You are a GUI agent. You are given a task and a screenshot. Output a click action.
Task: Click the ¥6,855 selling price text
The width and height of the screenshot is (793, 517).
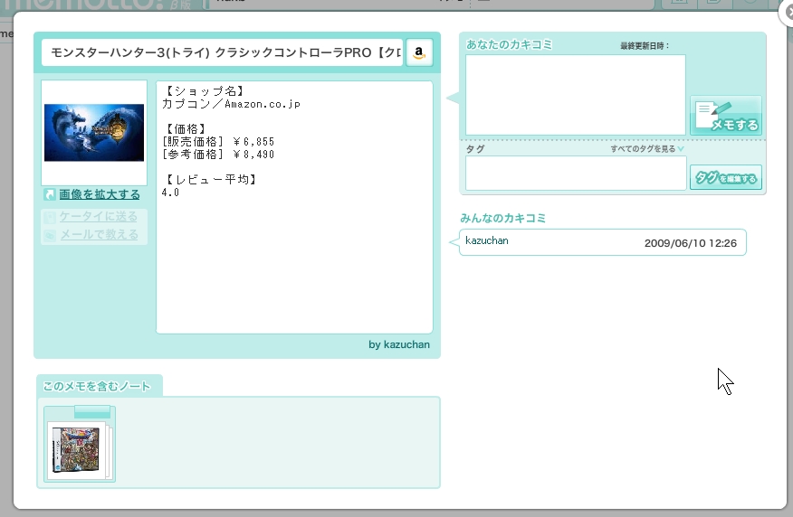tap(253, 142)
